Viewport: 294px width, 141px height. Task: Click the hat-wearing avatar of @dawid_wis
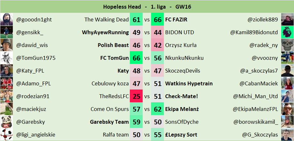(6, 45)
